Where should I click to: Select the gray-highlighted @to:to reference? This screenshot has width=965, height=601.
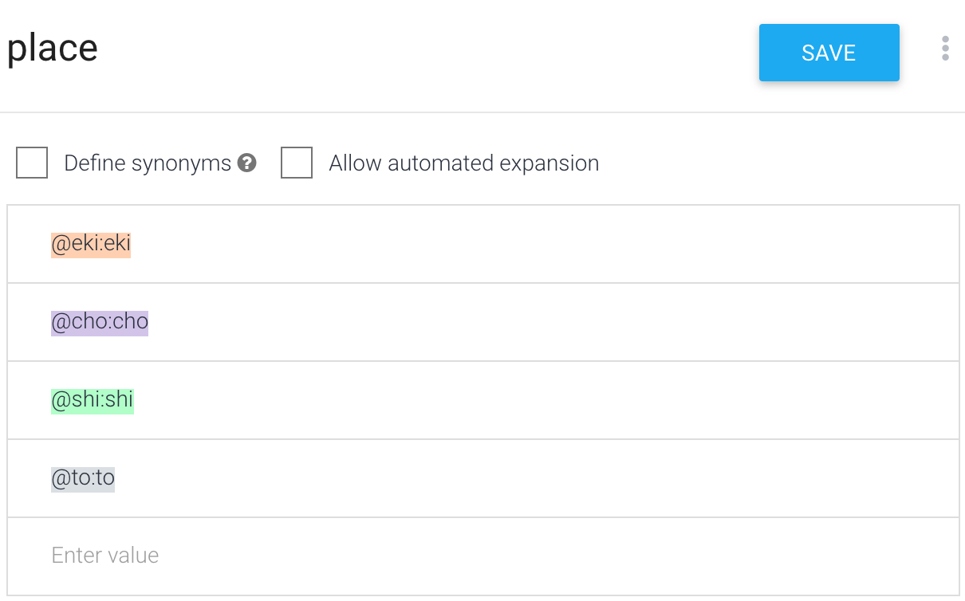[83, 478]
